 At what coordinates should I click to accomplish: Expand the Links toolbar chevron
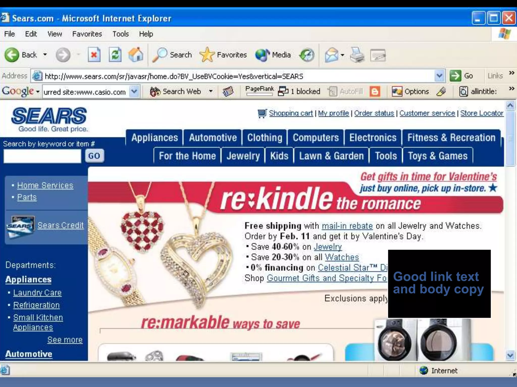point(511,73)
